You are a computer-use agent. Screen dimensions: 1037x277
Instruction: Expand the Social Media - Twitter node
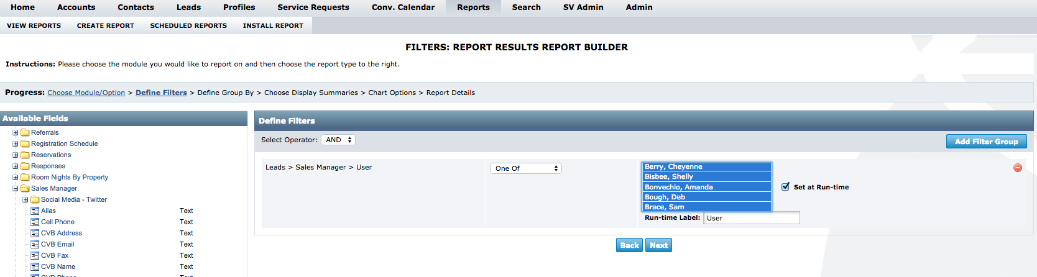[x=25, y=199]
